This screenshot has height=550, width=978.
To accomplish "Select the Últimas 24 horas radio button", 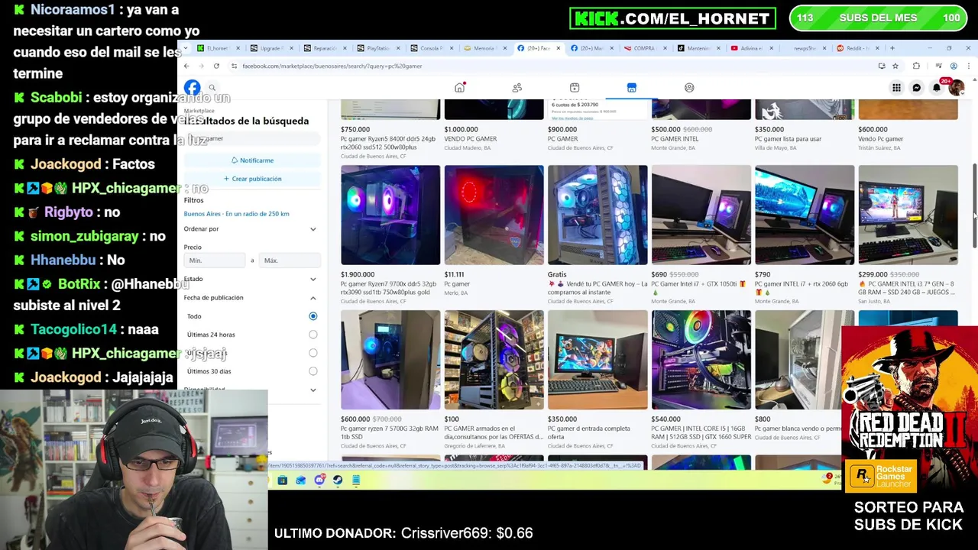I will (313, 335).
